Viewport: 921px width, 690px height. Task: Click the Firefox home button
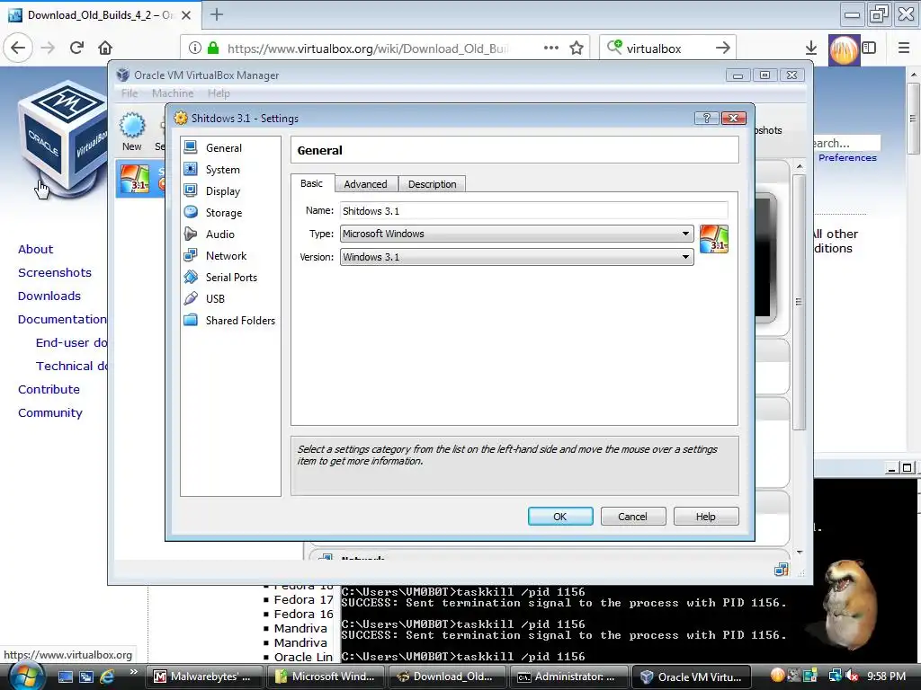coord(105,48)
